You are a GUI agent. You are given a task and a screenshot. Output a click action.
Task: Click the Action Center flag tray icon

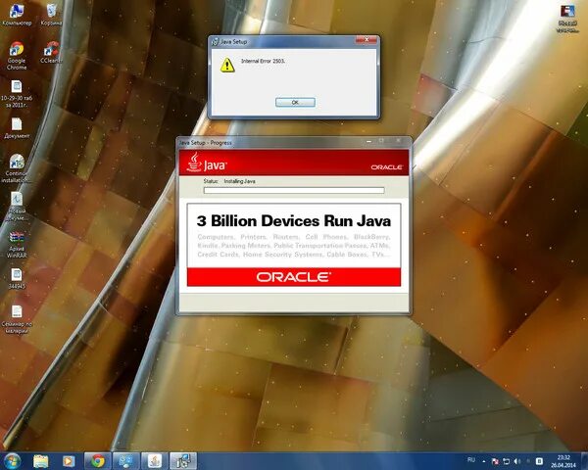coord(495,461)
